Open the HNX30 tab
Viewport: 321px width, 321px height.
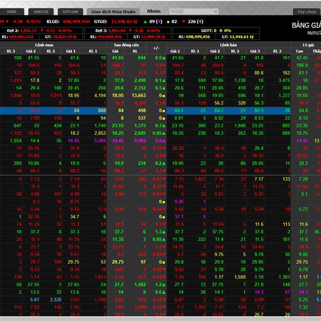tap(41, 12)
